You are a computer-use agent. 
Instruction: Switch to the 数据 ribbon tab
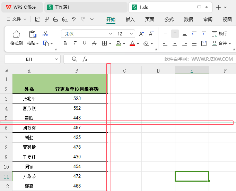click(x=189, y=19)
